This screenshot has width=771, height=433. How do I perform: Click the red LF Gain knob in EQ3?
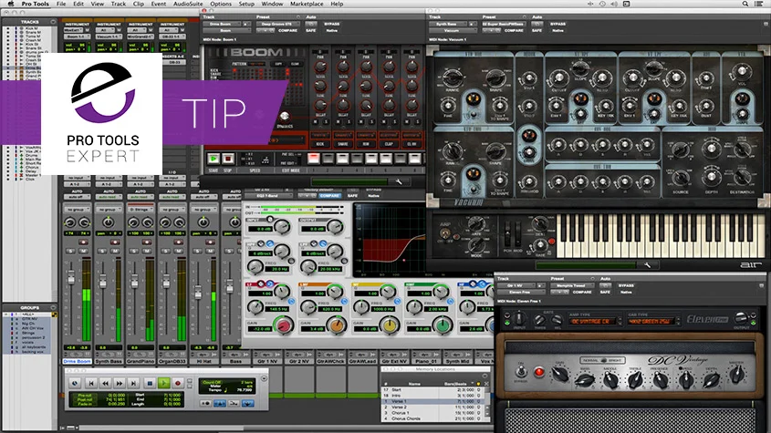tap(283, 325)
